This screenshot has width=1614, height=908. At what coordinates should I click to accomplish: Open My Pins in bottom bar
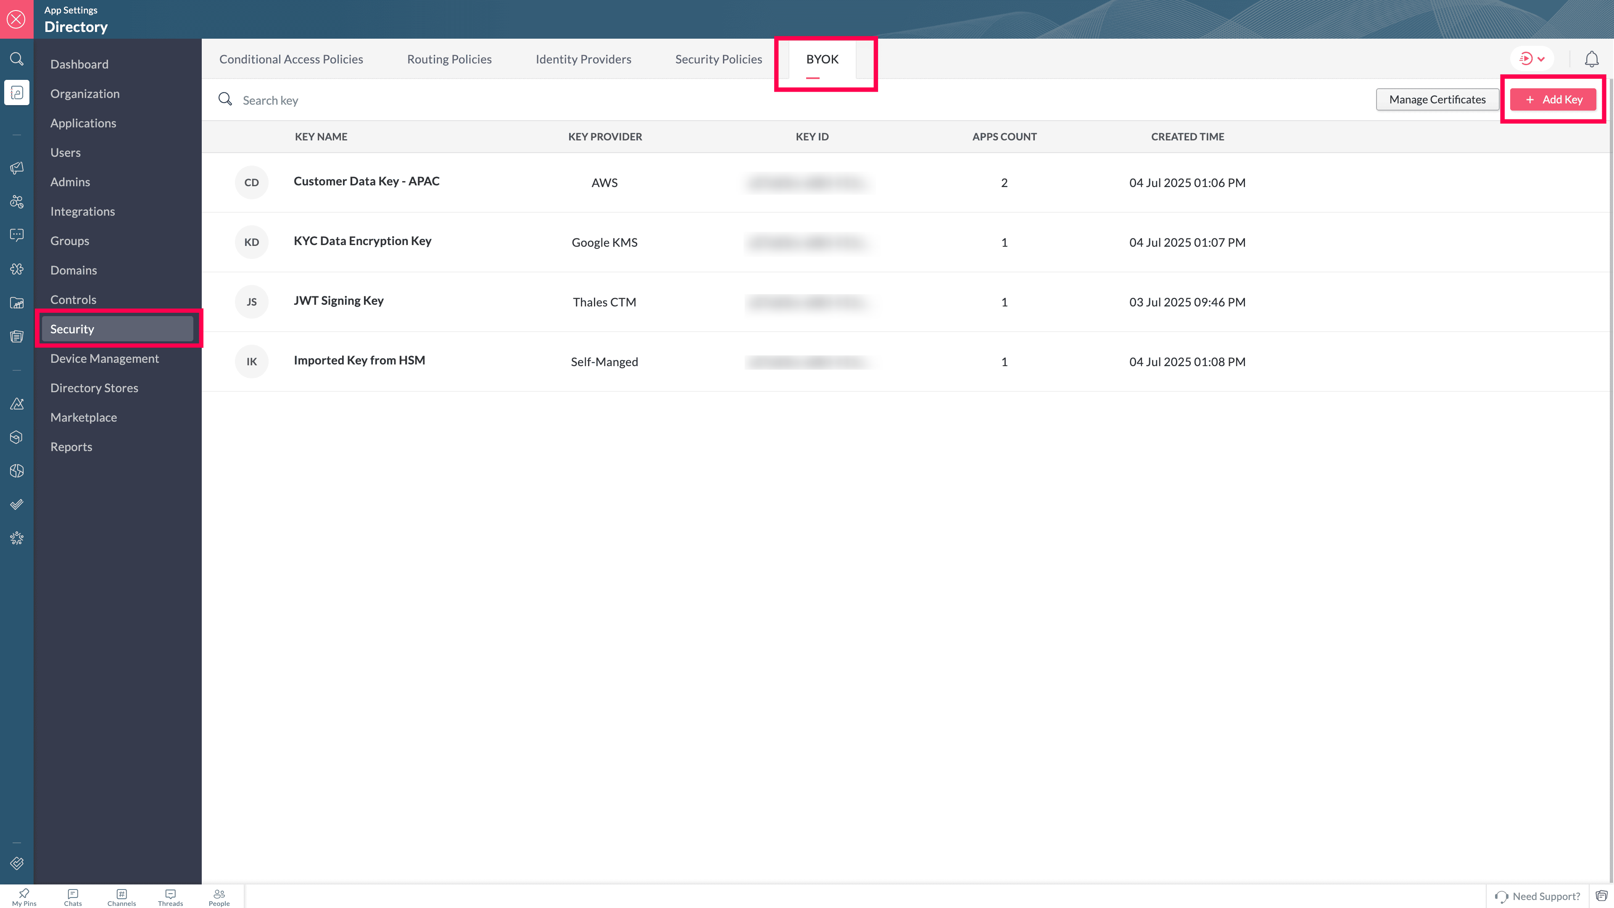[24, 897]
